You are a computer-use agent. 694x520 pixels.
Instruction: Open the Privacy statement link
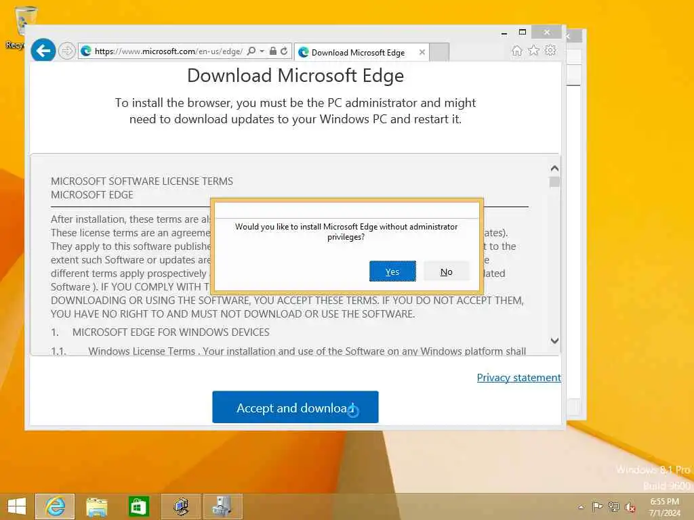coord(518,378)
